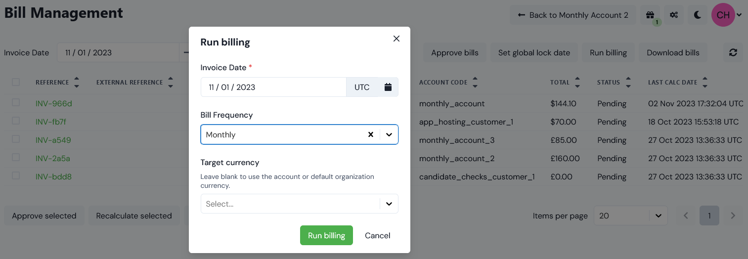Go back to Monthly Account 2

click(x=573, y=15)
